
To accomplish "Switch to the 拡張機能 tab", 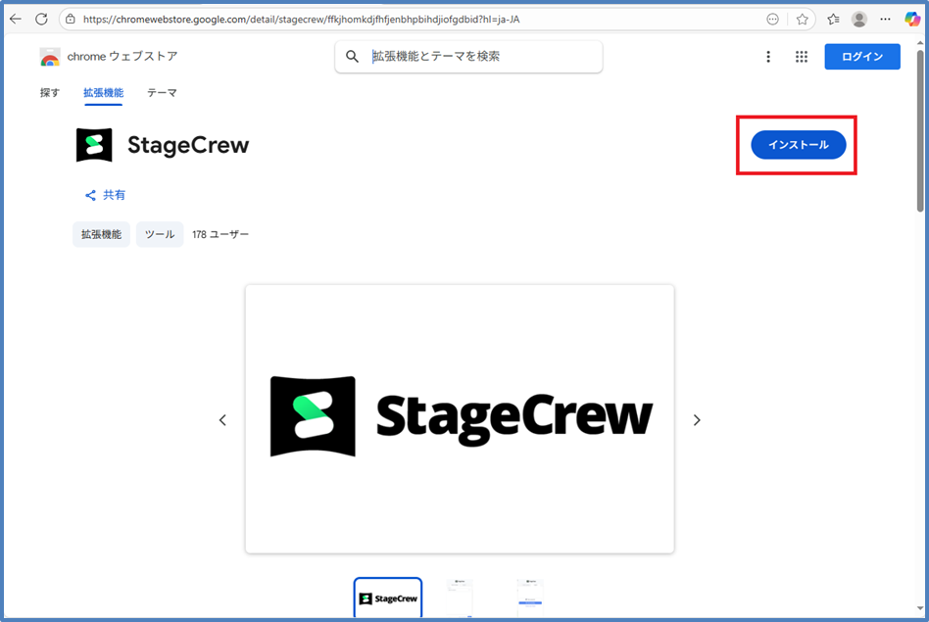I will click(103, 93).
